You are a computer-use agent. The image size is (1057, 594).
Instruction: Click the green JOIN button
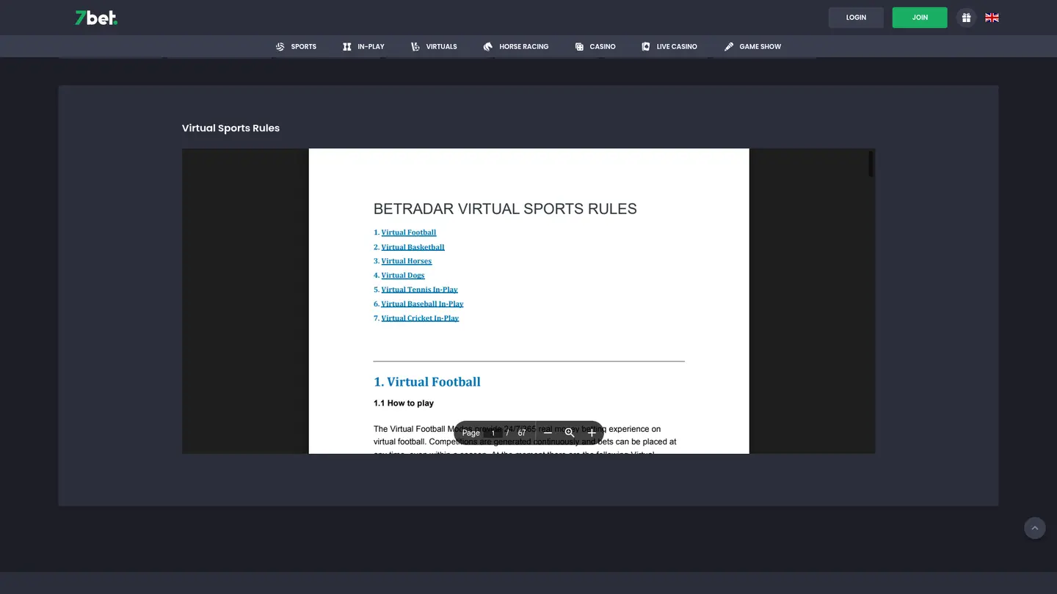(920, 18)
